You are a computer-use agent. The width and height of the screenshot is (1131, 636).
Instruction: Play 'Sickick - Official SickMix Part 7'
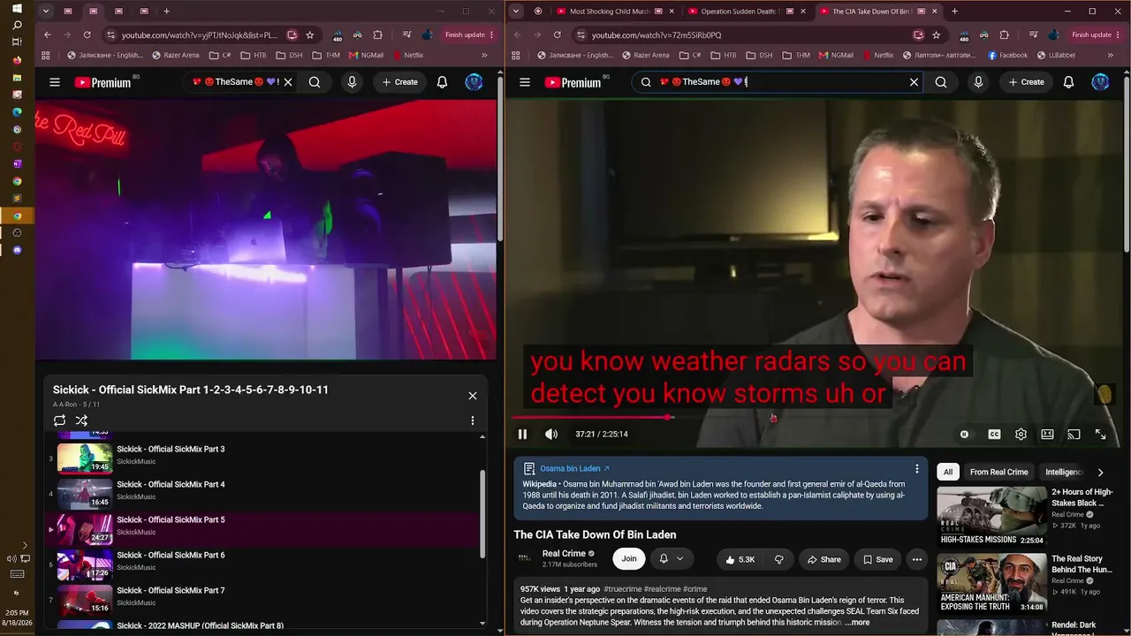(x=171, y=590)
